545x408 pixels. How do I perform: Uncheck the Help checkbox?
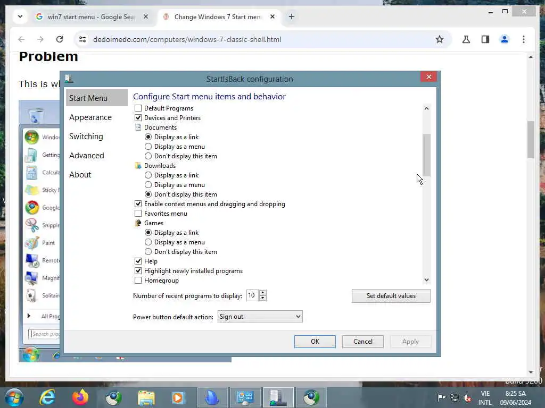(138, 261)
